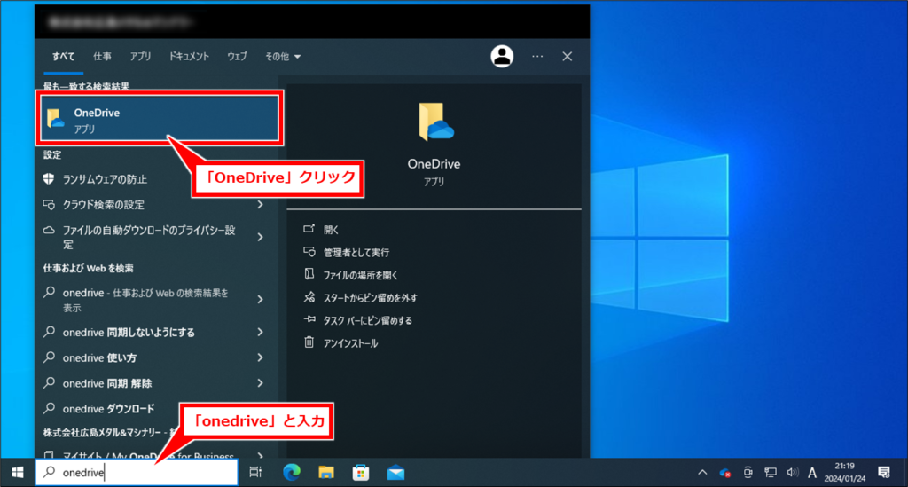
Task: Open the three-dot options menu
Action: (537, 56)
